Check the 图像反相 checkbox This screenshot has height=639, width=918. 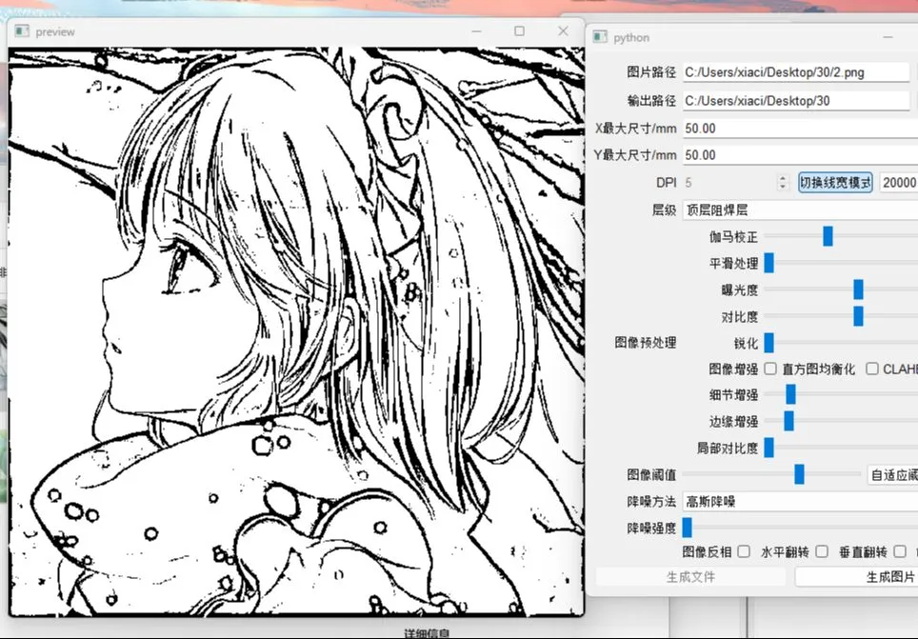[x=744, y=551]
